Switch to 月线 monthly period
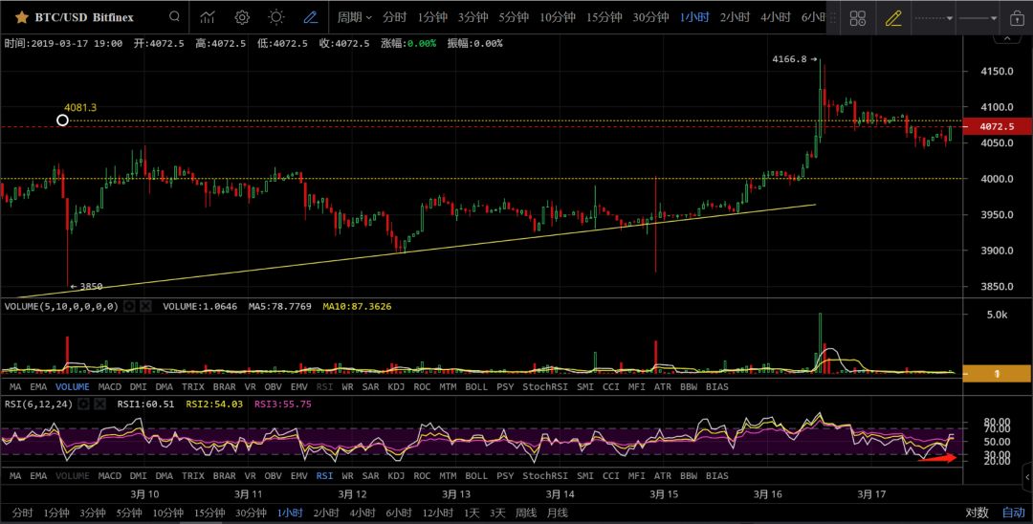Viewport: 1033px width, 524px height. click(558, 513)
